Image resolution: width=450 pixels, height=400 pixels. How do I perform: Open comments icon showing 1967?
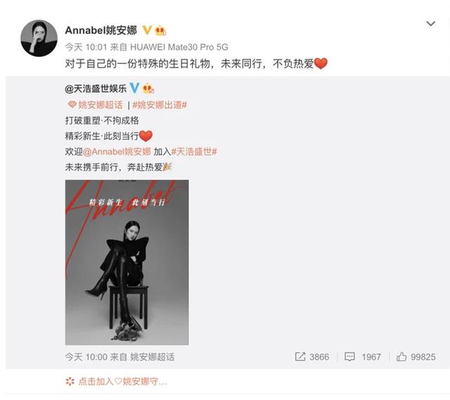[x=349, y=356]
